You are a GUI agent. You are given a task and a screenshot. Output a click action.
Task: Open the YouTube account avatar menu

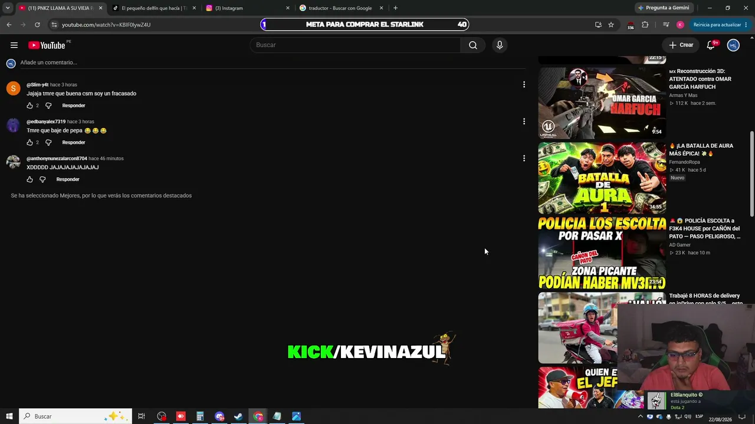(x=733, y=45)
